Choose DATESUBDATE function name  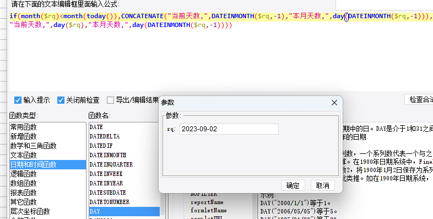point(124,193)
